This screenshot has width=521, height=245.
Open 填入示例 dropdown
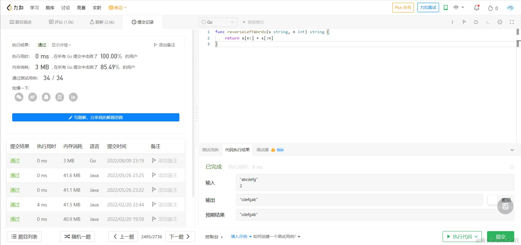click(x=241, y=237)
